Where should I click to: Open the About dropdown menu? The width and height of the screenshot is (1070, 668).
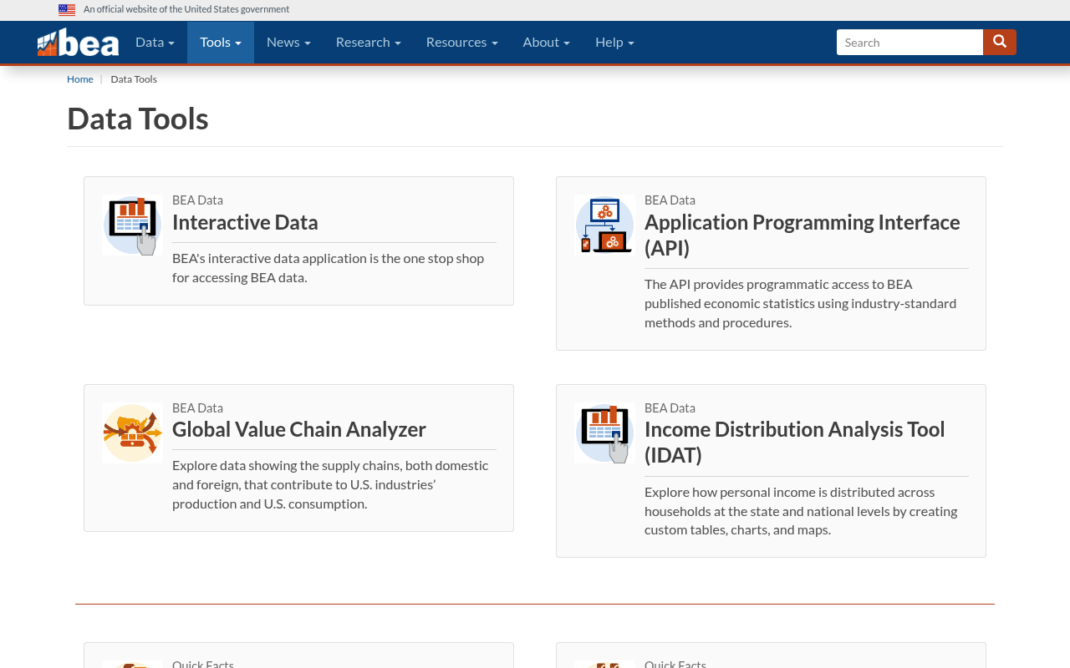pyautogui.click(x=547, y=42)
